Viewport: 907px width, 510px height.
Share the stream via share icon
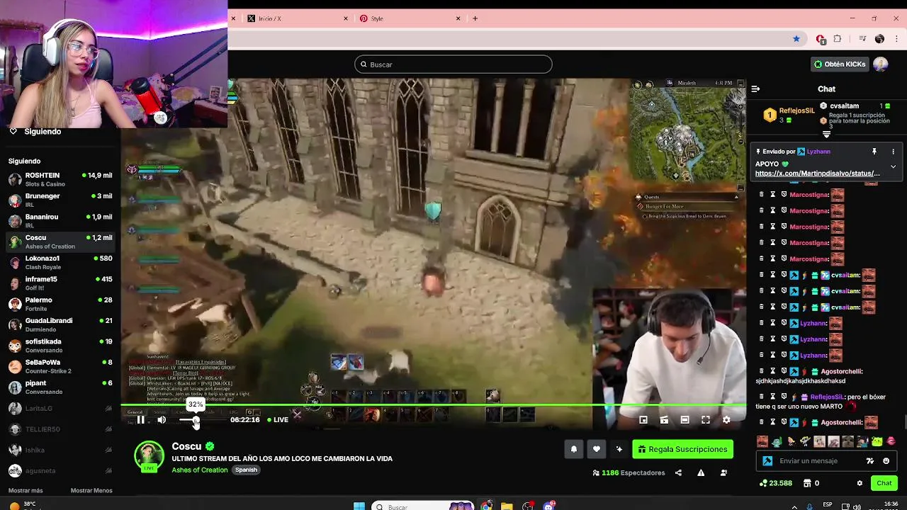(678, 473)
